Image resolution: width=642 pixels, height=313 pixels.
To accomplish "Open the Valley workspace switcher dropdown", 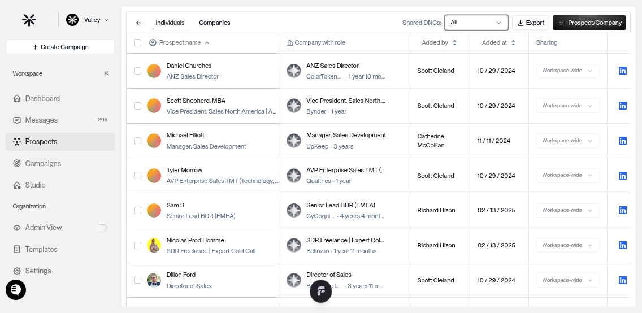I will tap(87, 20).
